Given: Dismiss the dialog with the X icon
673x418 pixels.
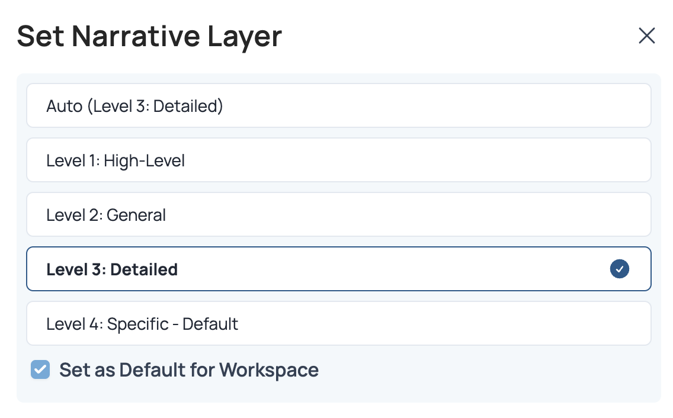Looking at the screenshot, I should pos(646,36).
